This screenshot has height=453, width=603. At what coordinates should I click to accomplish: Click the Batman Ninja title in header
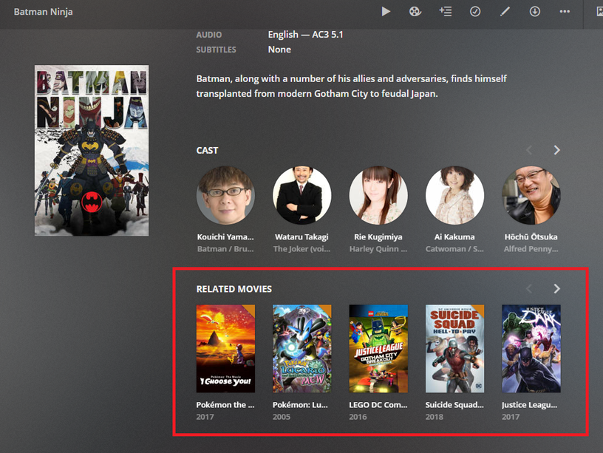(43, 12)
